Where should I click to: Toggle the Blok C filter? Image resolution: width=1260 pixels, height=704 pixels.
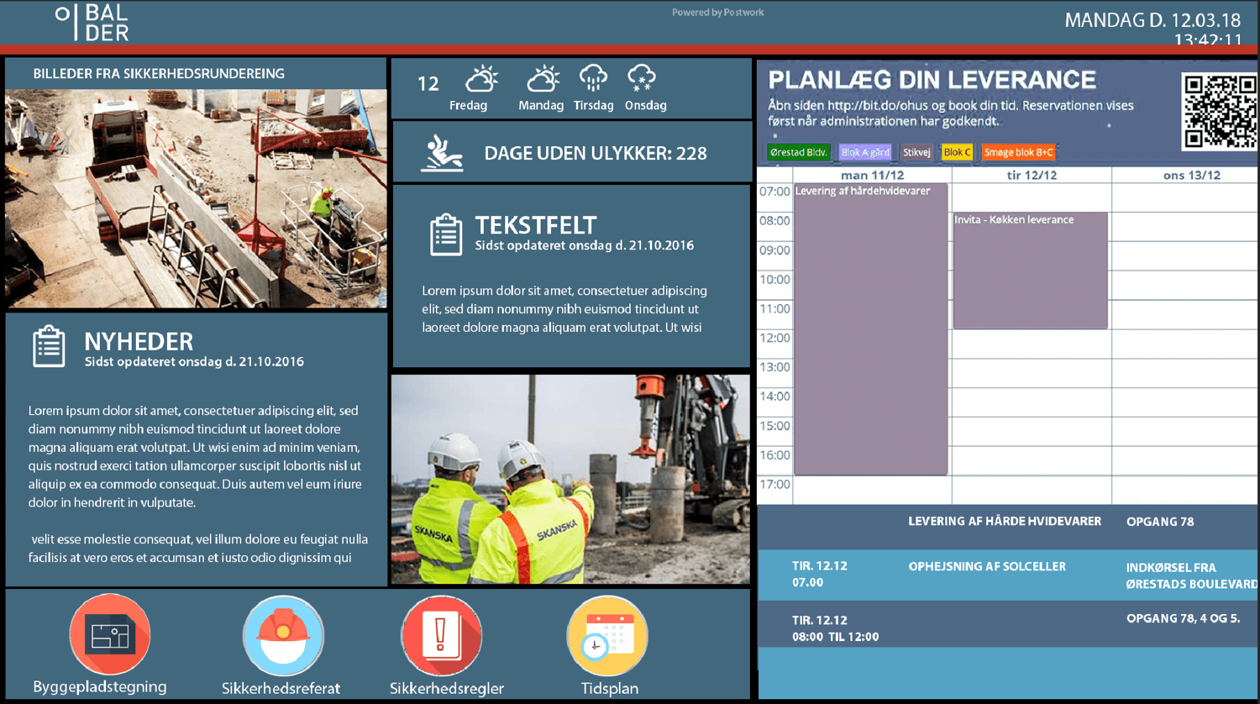957,152
